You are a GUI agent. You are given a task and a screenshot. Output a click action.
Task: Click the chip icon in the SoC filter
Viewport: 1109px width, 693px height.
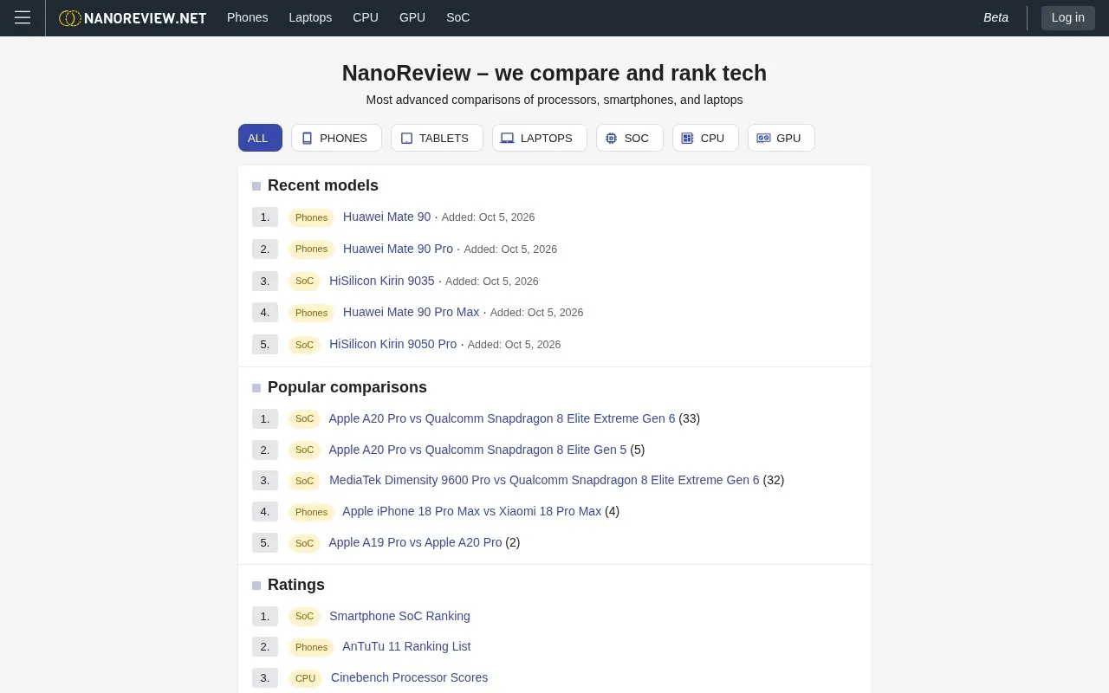coord(611,139)
